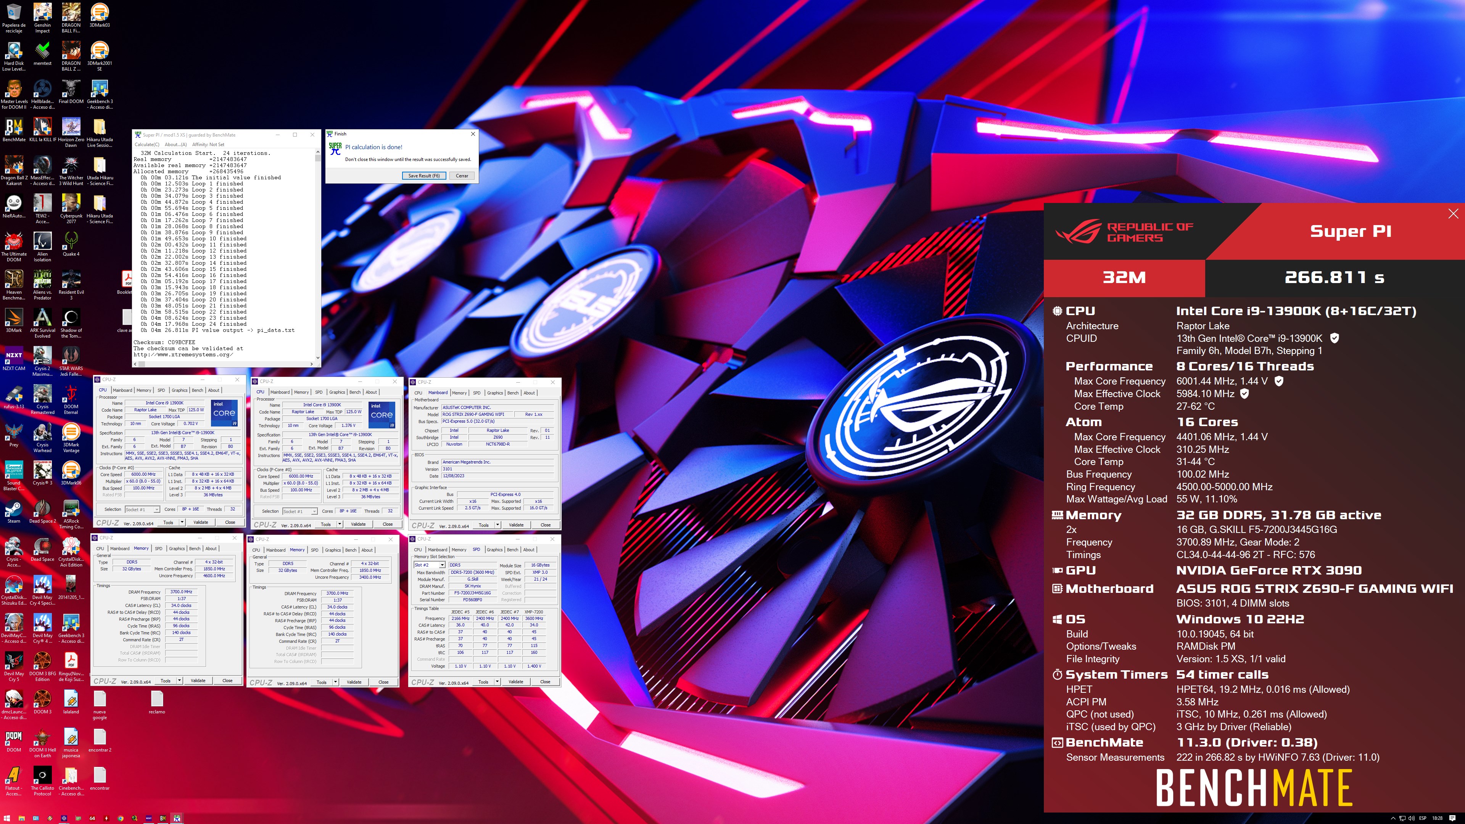Expand the Slot #2 memory slot dropdown
This screenshot has height=824, width=1465.
pos(441,565)
